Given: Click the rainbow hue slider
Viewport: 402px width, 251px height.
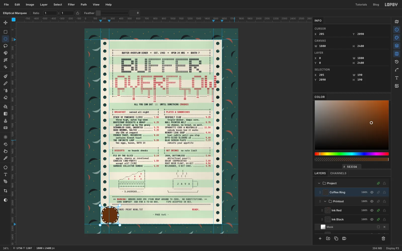Looking at the screenshot, I should click(x=351, y=154).
